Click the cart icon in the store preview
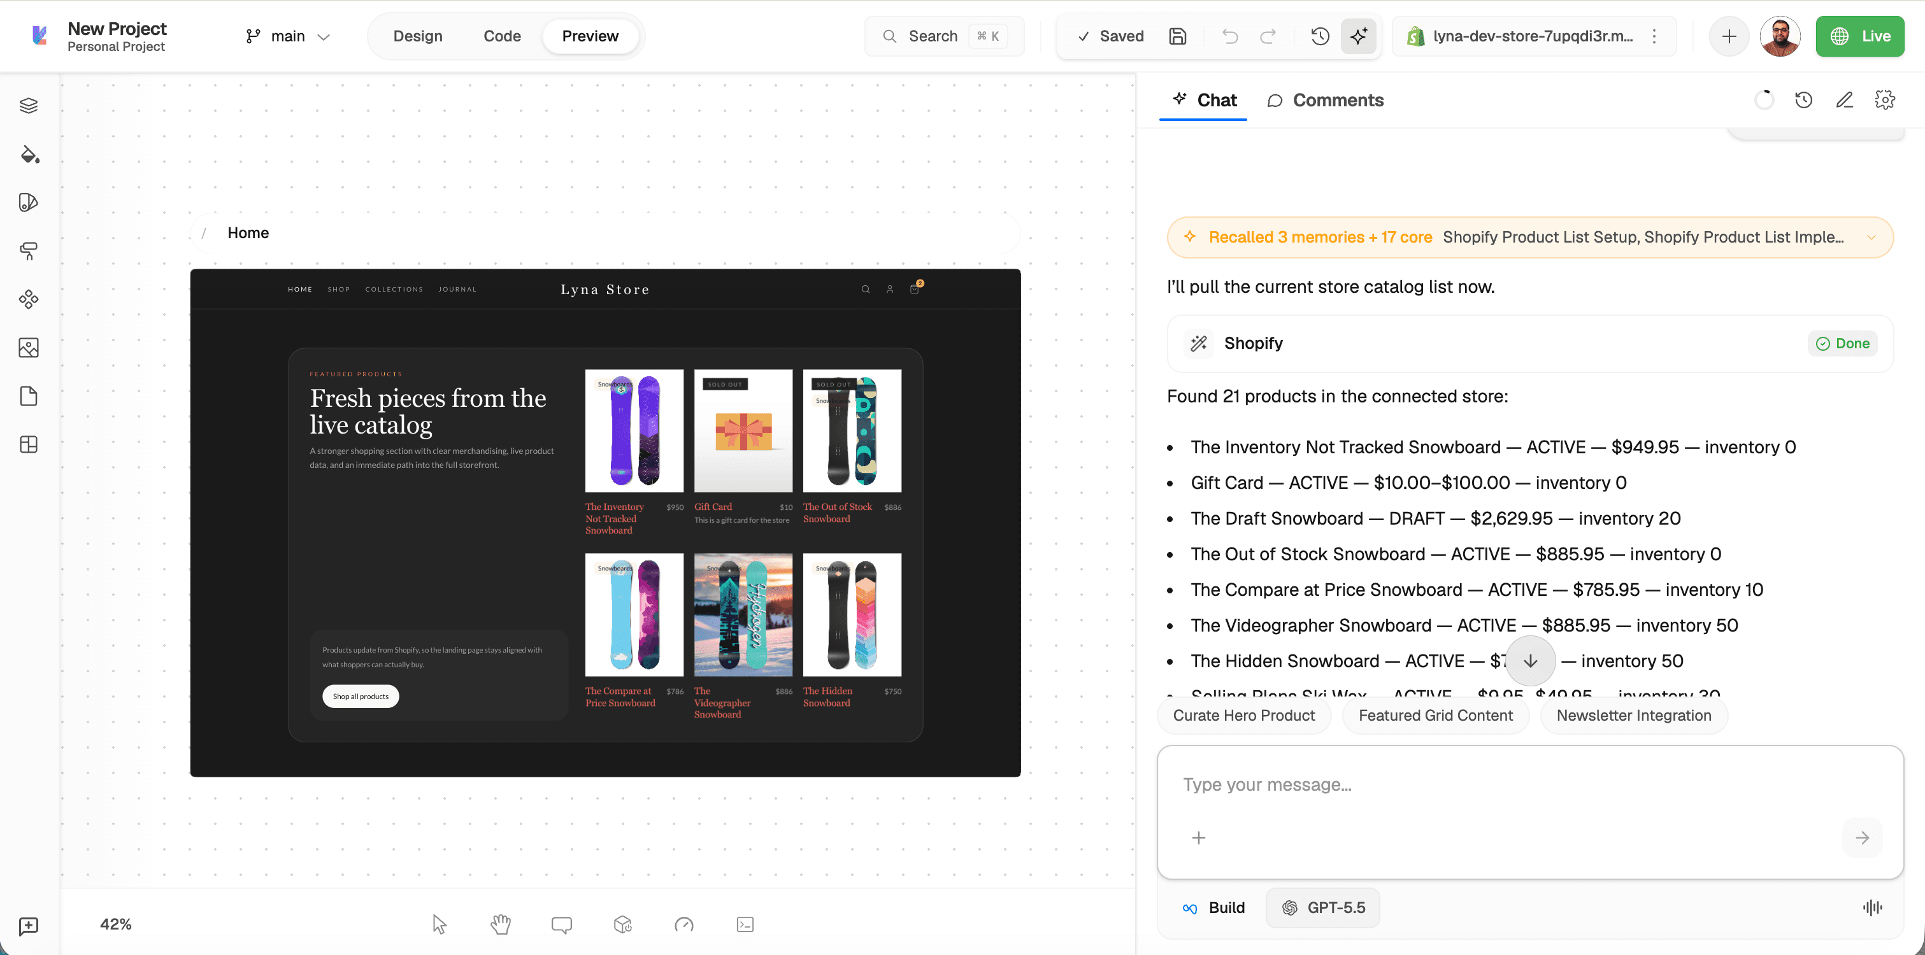 [x=915, y=289]
